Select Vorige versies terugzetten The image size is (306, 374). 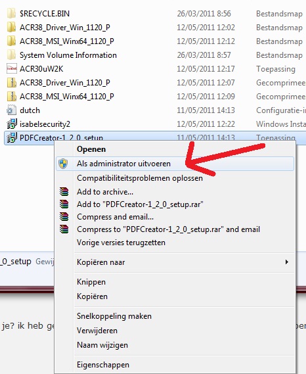pos(121,243)
